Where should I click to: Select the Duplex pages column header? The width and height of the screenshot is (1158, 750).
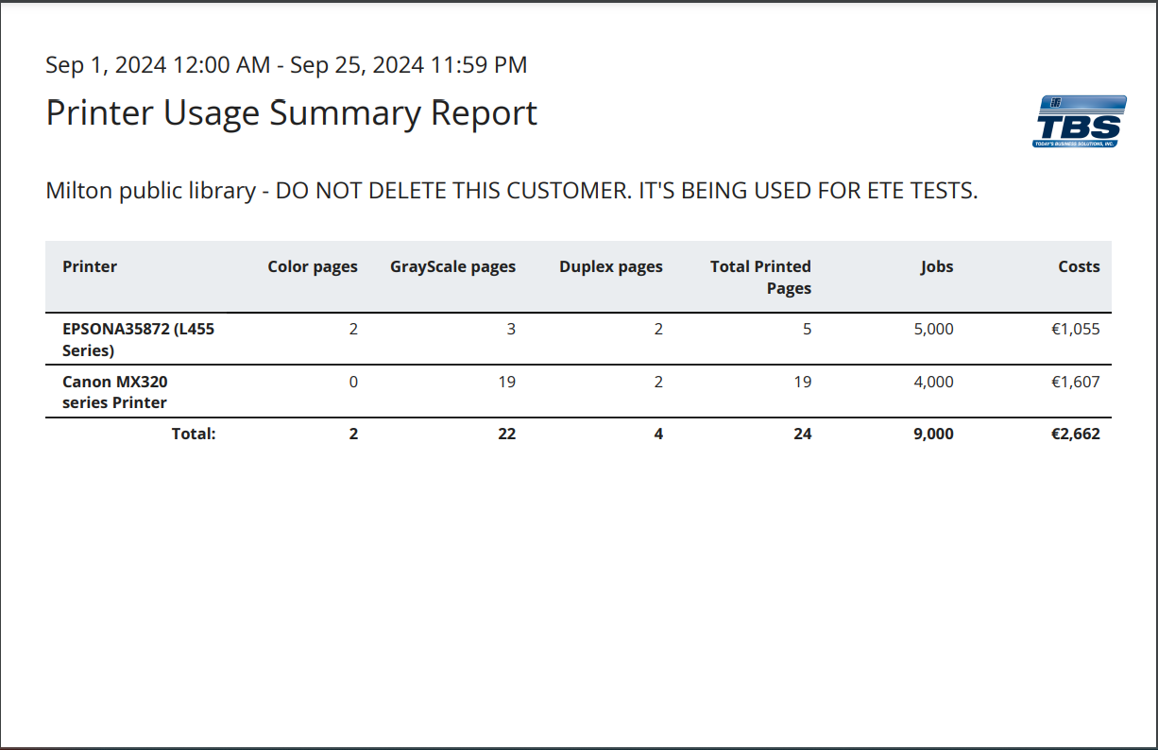coord(610,266)
